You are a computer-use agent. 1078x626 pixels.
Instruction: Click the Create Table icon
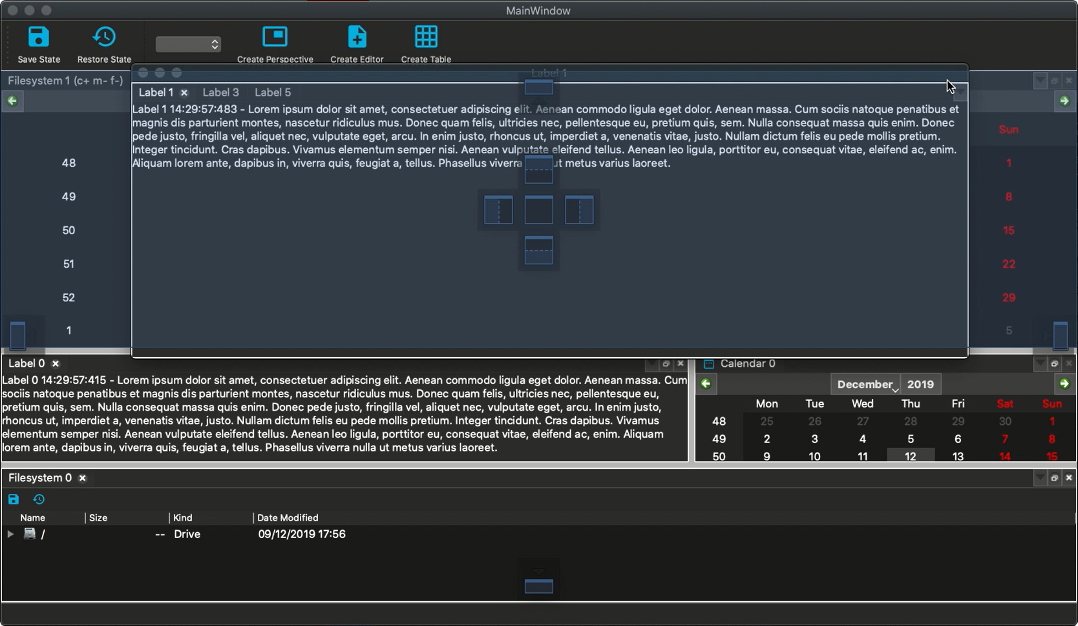pyautogui.click(x=425, y=37)
